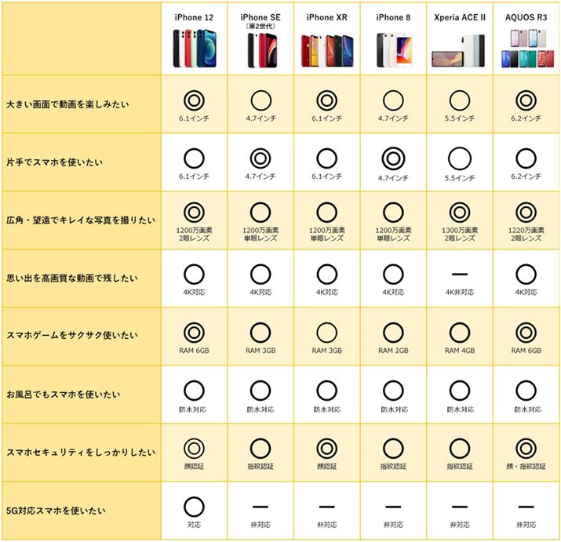561x542 pixels.
Task: Select the iPhone XR phone photo
Action: click(x=326, y=49)
